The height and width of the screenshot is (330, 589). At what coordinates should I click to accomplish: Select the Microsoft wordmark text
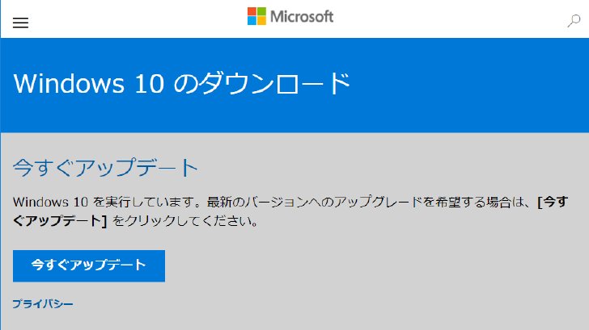pyautogui.click(x=302, y=16)
